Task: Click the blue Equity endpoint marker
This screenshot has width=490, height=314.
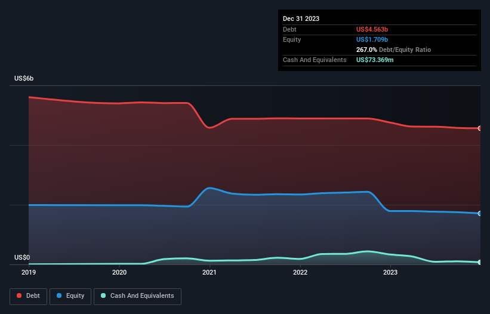Action: coord(480,213)
